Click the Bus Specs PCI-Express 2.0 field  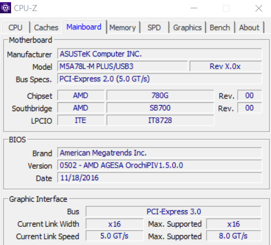click(x=160, y=79)
